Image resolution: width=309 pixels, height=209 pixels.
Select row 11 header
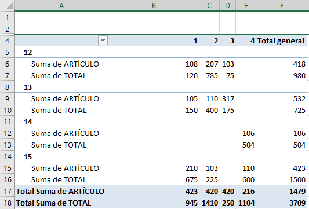click(x=8, y=122)
